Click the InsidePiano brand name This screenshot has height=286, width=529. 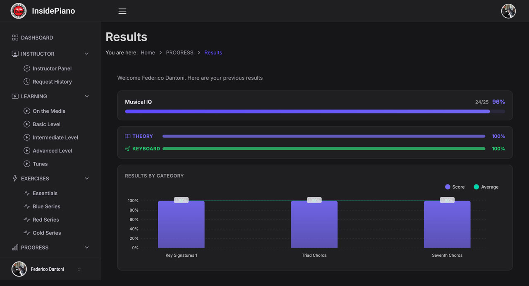pyautogui.click(x=54, y=11)
